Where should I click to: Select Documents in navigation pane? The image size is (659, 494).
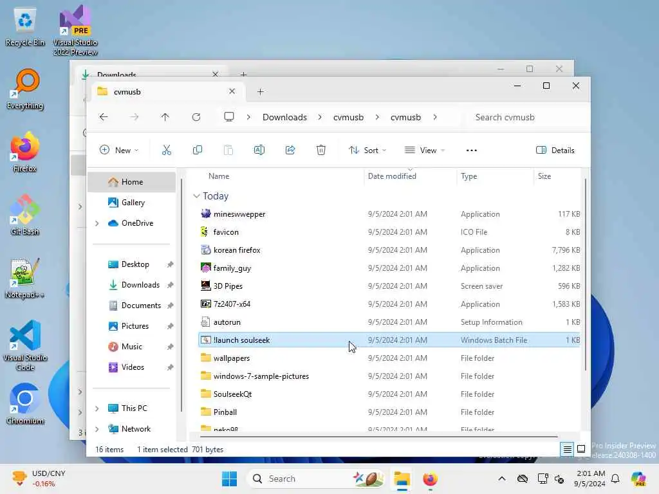click(x=131, y=306)
